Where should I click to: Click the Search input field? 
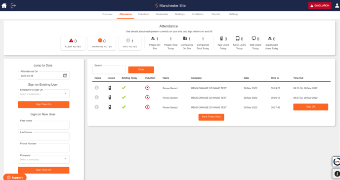click(x=109, y=70)
